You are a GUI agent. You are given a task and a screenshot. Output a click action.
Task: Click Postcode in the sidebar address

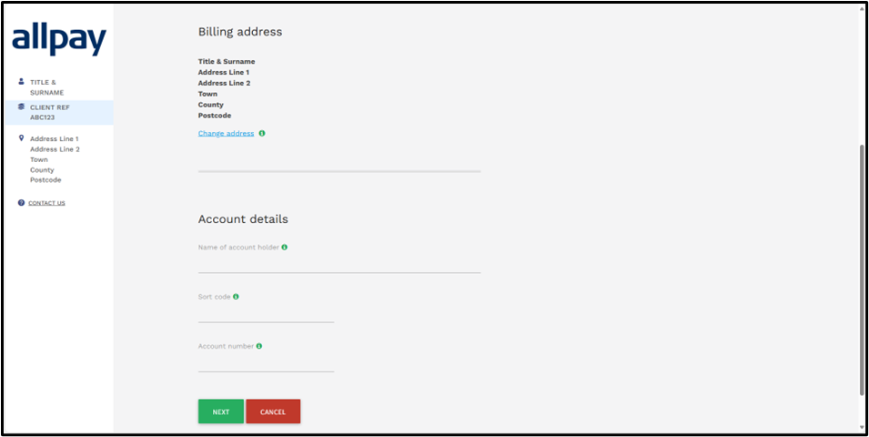(x=45, y=180)
